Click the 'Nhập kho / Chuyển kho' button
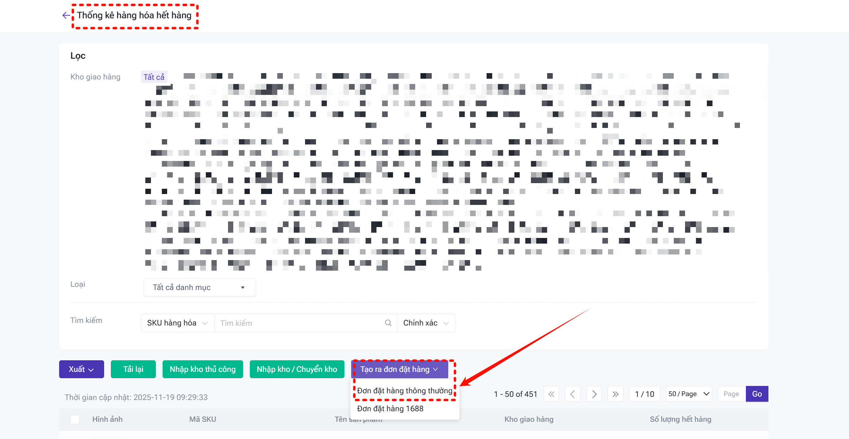This screenshot has height=439, width=849. [x=297, y=369]
